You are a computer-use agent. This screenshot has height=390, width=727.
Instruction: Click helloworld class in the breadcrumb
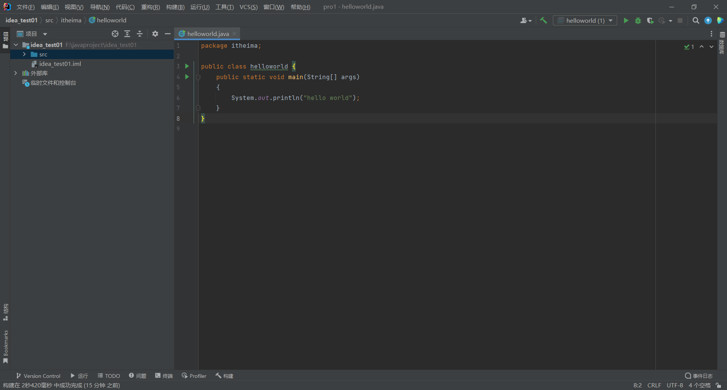point(108,20)
